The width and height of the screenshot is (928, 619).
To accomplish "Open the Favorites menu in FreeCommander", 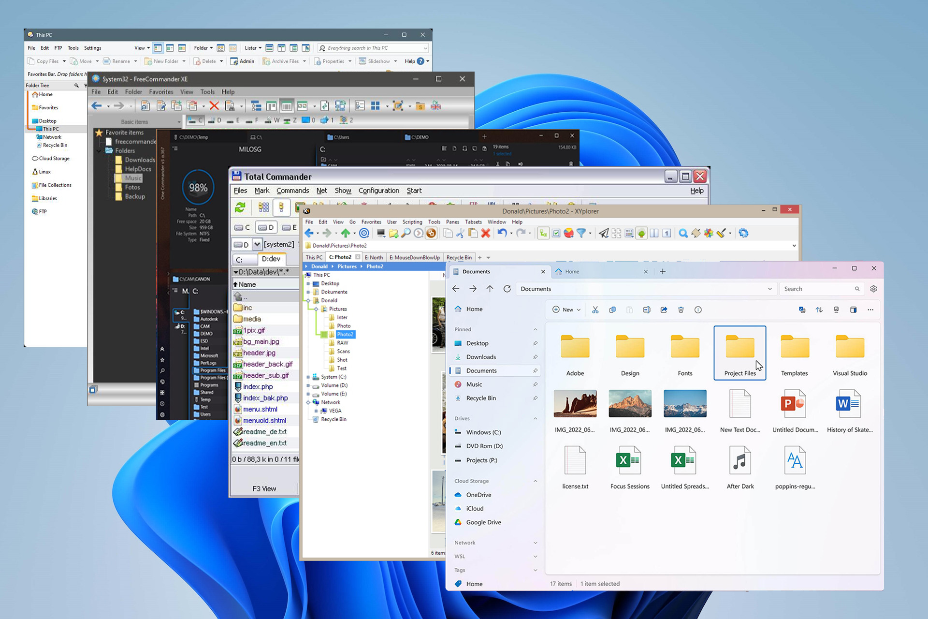I will 161,92.
